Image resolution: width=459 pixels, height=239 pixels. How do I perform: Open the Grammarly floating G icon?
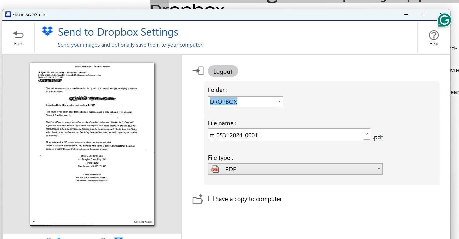(444, 20)
